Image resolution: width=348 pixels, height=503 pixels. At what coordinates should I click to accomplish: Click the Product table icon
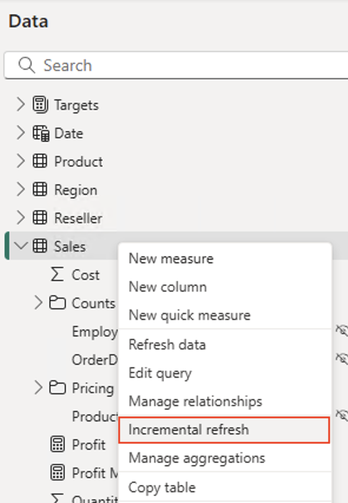click(x=40, y=161)
